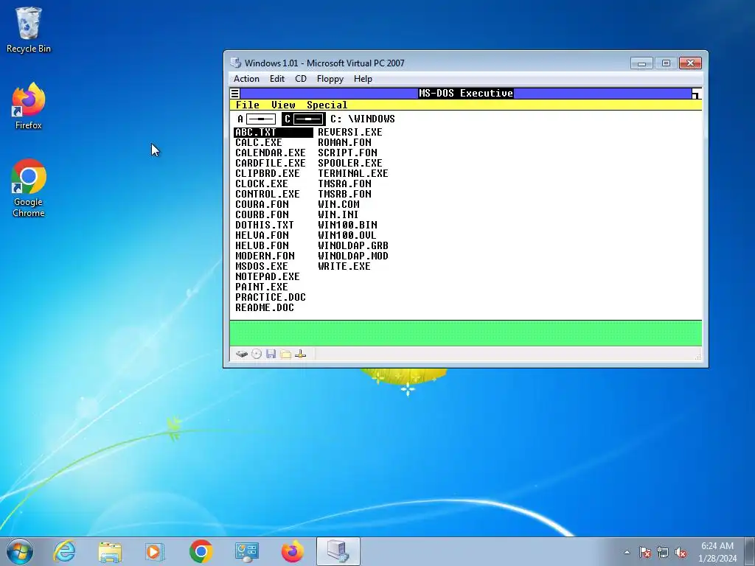Open Internet Explorer from the taskbar

click(65, 551)
